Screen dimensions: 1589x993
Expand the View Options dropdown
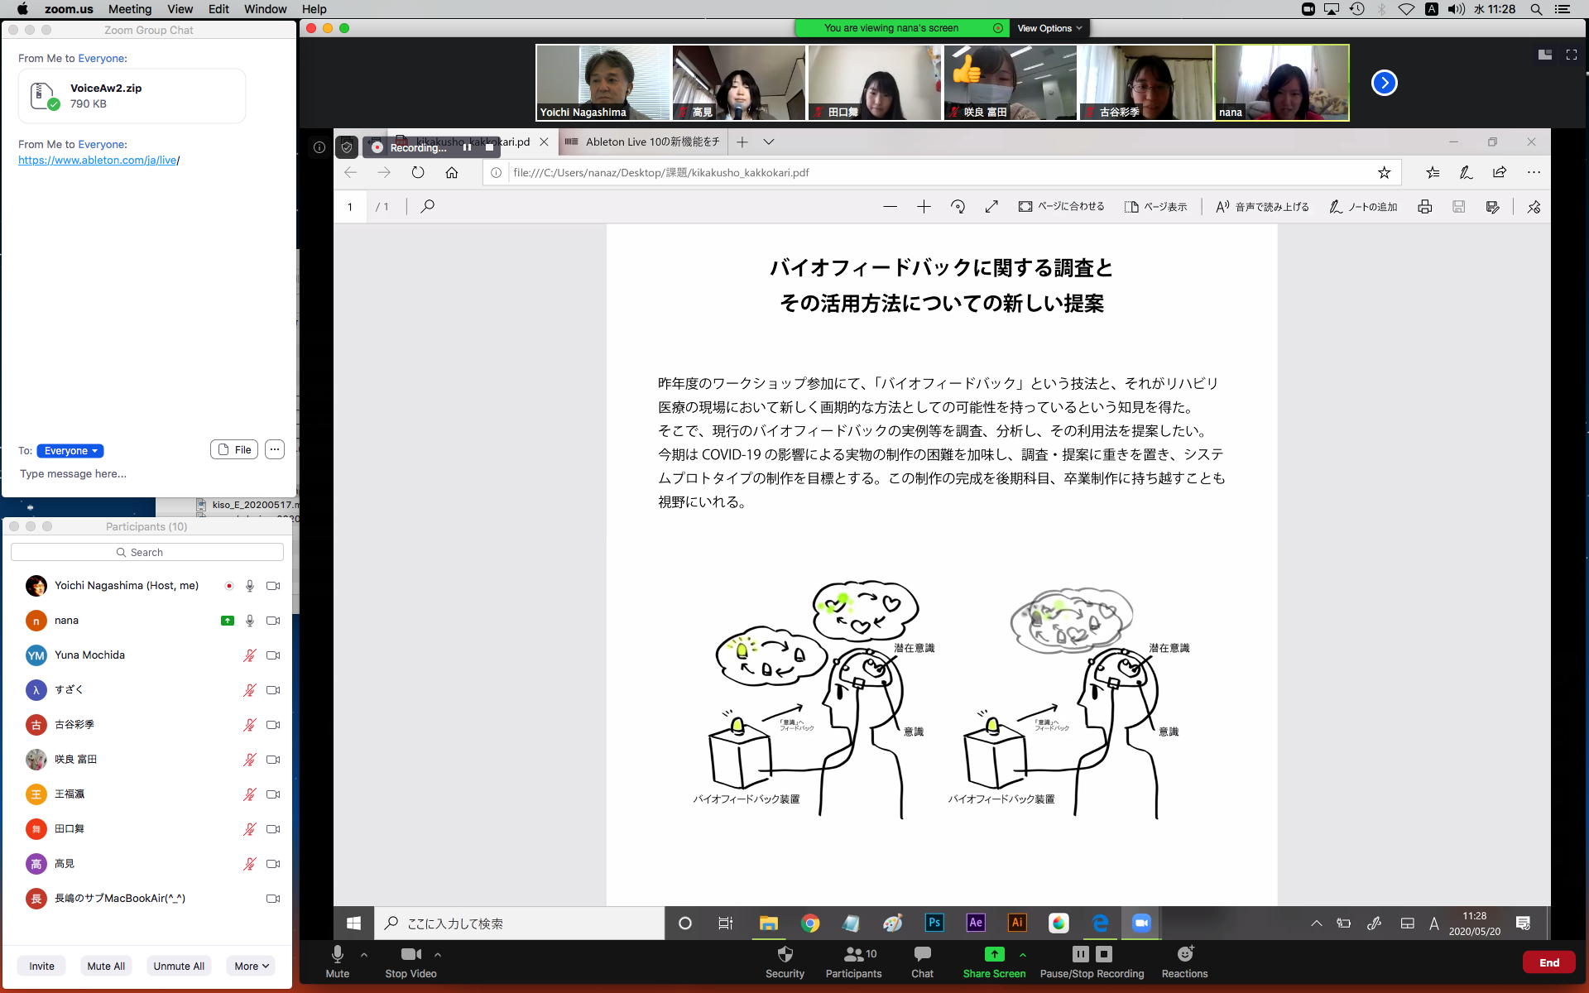1049,28
